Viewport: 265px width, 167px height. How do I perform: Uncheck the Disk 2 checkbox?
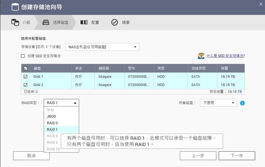pyautogui.click(x=26, y=85)
